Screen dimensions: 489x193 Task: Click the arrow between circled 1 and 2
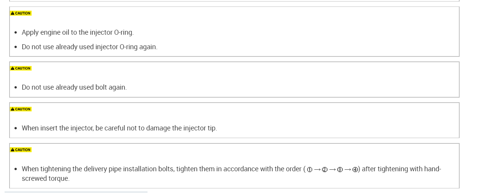coord(317,170)
